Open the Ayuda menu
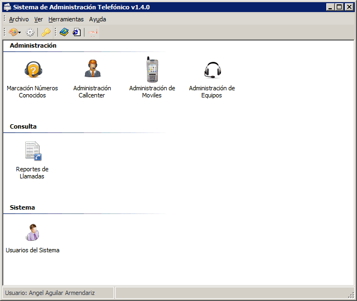The height and width of the screenshot is (301, 357). 98,19
